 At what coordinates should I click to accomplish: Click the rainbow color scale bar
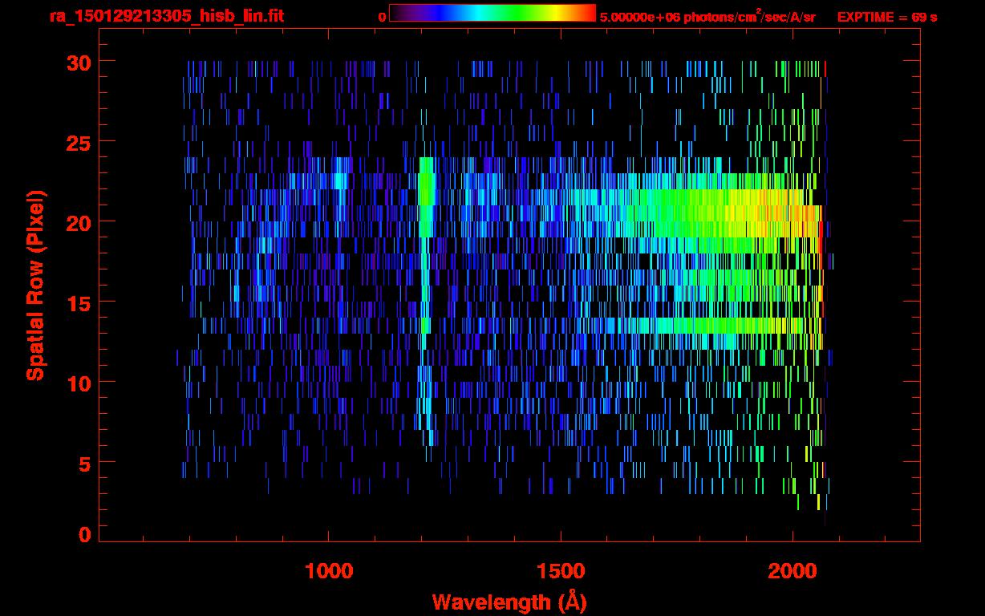[x=492, y=13]
